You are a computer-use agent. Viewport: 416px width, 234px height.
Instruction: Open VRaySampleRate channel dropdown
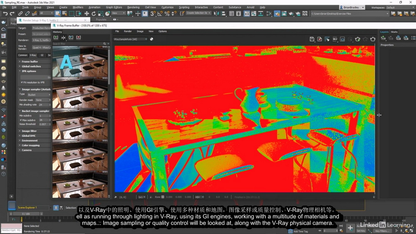(130, 39)
